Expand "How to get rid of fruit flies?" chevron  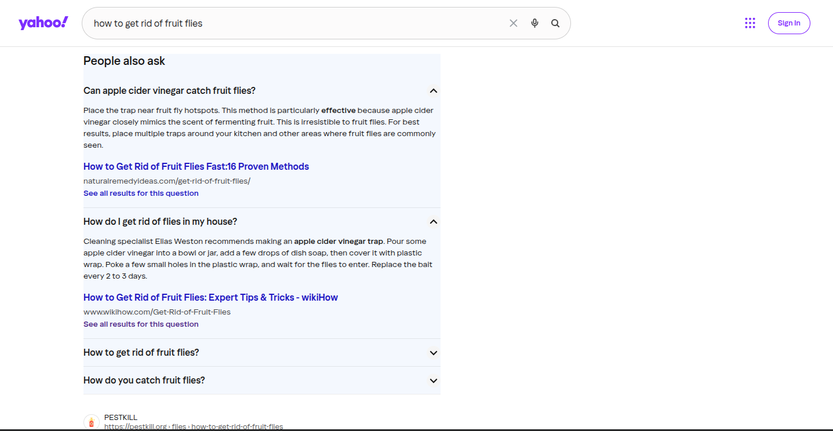[434, 353]
